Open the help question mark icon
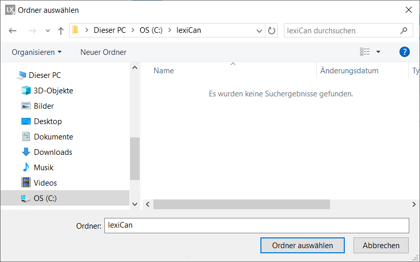The height and width of the screenshot is (262, 420). pos(404,52)
